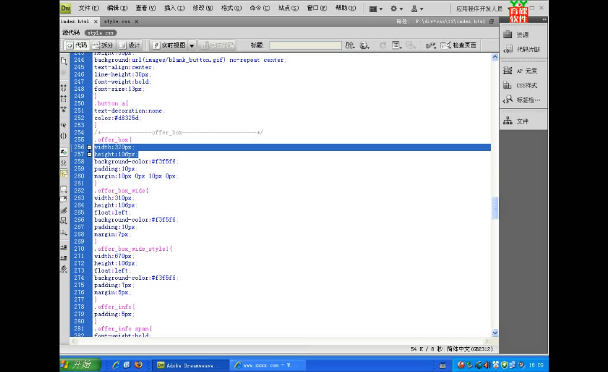Open the Validate Markup icon
The height and width of the screenshot is (372, 608).
point(431,45)
